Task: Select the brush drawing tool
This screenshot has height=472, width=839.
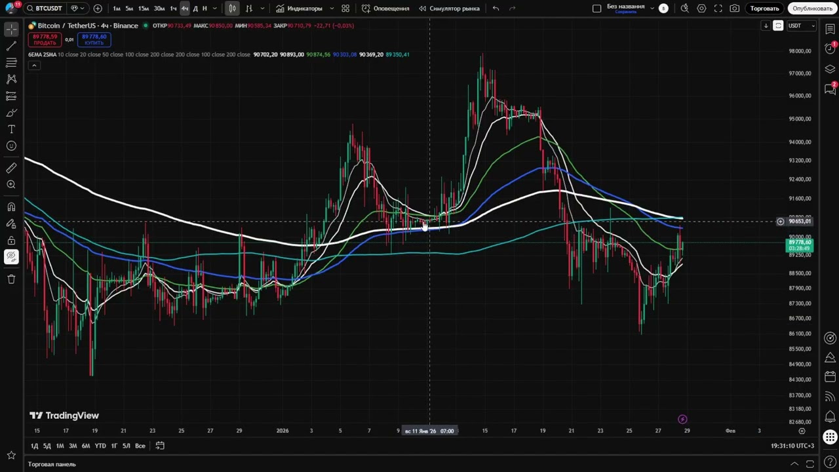Action: coord(11,113)
